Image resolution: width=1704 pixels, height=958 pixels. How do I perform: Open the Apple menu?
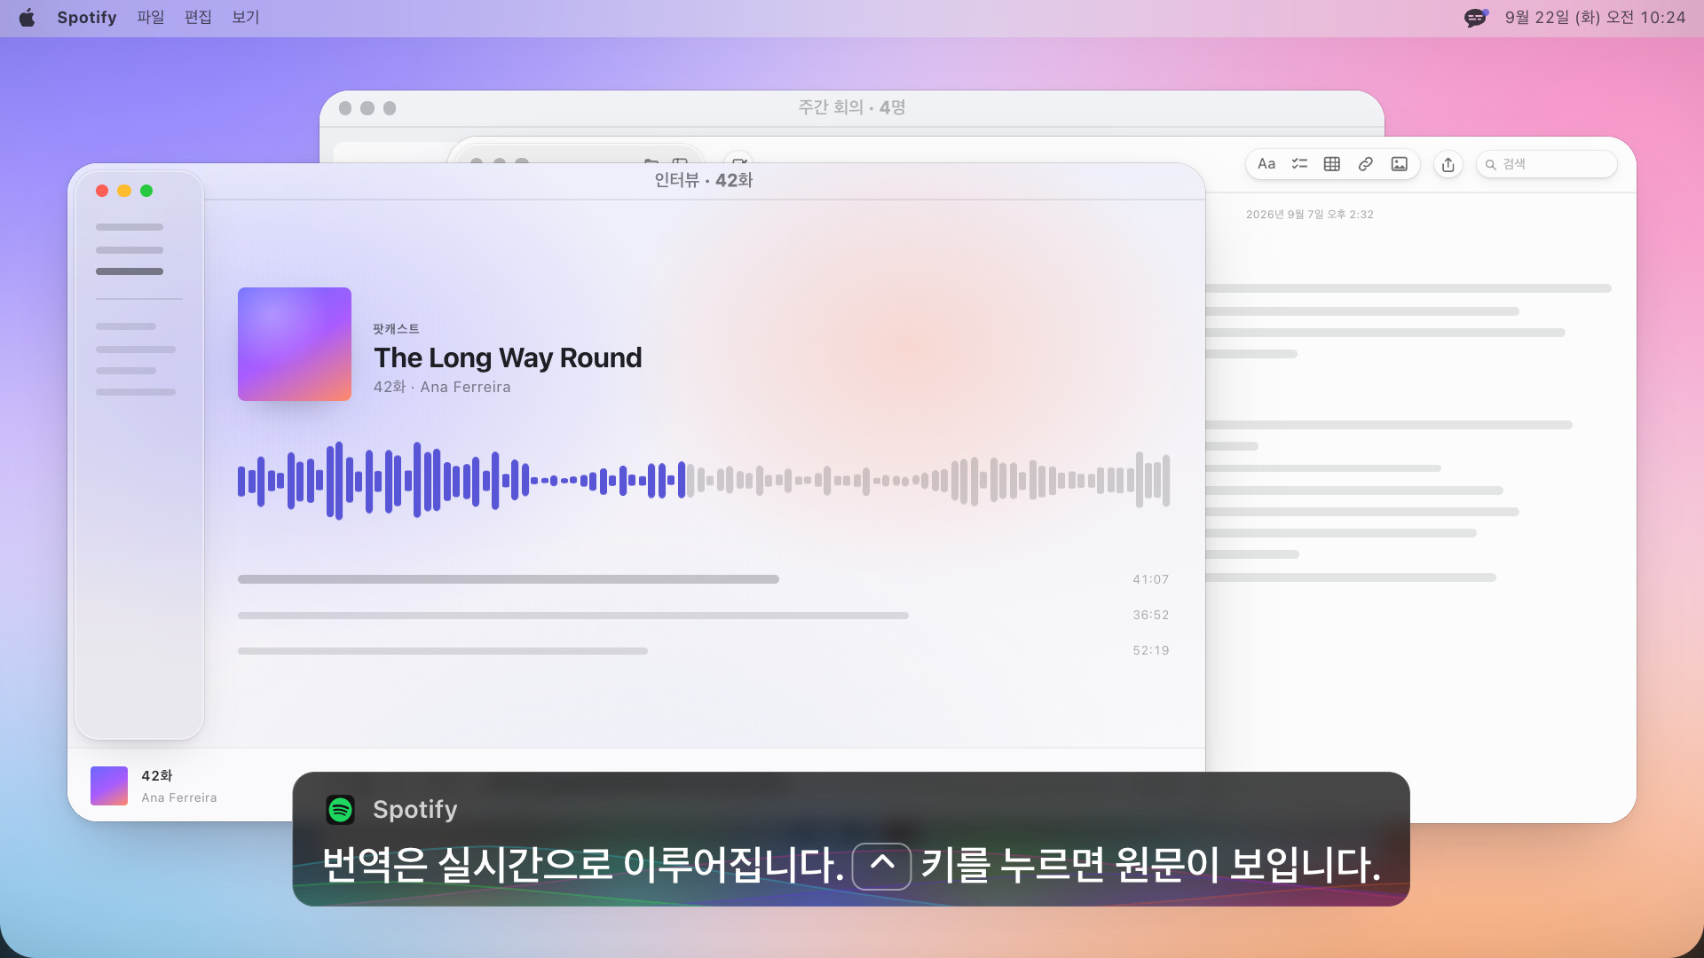(27, 18)
